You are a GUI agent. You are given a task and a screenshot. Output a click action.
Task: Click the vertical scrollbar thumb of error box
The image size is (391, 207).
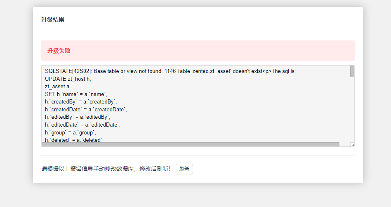pyautogui.click(x=352, y=71)
